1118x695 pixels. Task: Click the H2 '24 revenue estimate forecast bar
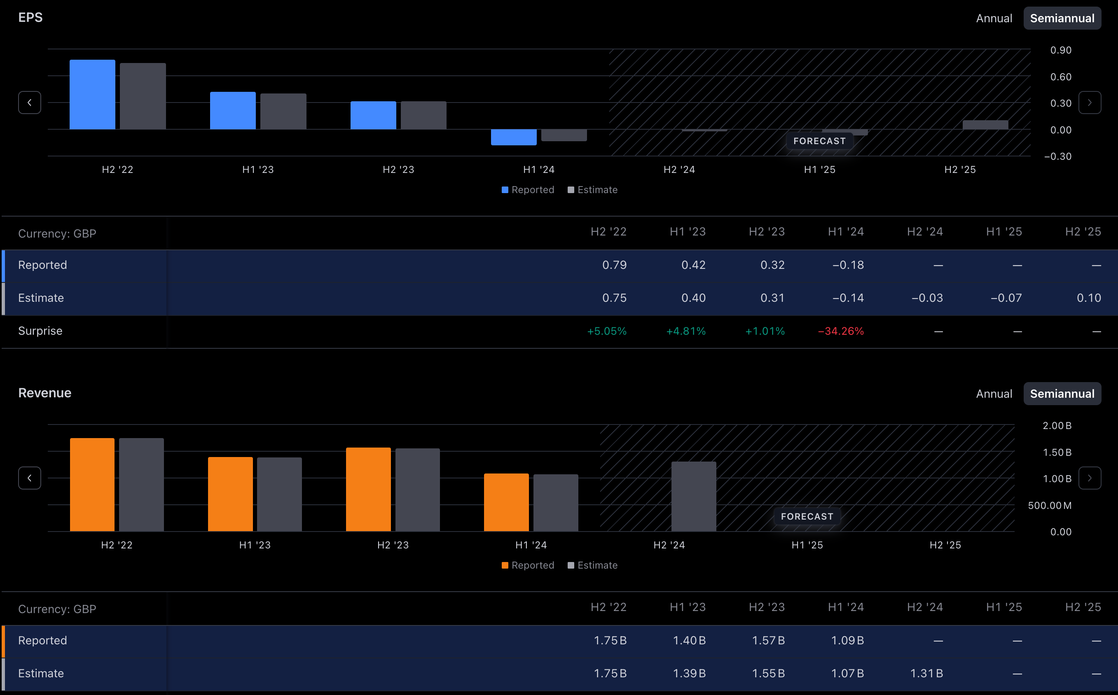694,497
